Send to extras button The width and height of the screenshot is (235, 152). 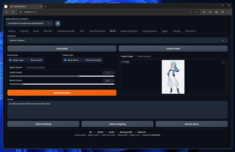pos(192,124)
